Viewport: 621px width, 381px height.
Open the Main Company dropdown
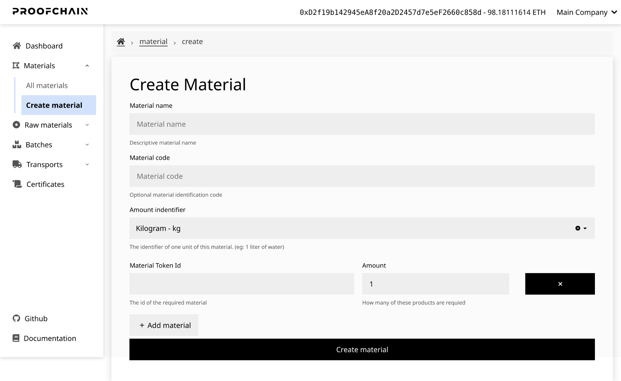[x=587, y=12]
